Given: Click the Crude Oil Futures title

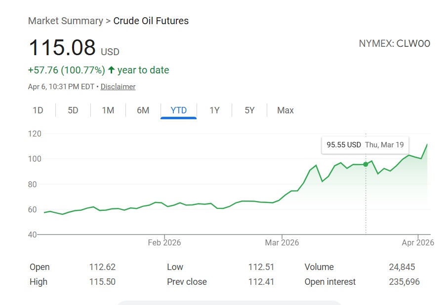Looking at the screenshot, I should click(151, 21).
